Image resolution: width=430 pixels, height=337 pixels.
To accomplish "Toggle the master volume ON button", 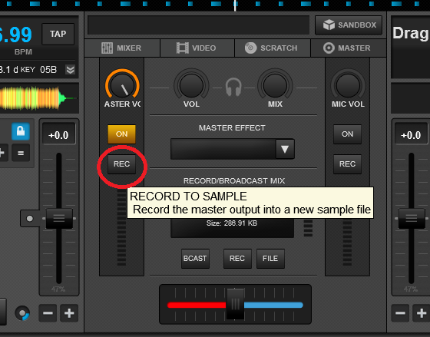I will [x=121, y=134].
